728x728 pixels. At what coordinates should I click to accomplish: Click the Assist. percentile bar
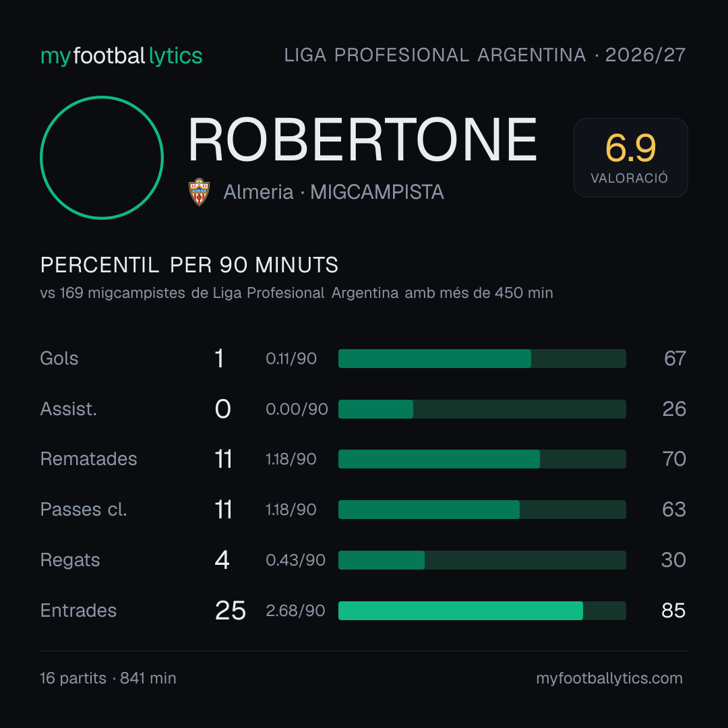coord(482,409)
